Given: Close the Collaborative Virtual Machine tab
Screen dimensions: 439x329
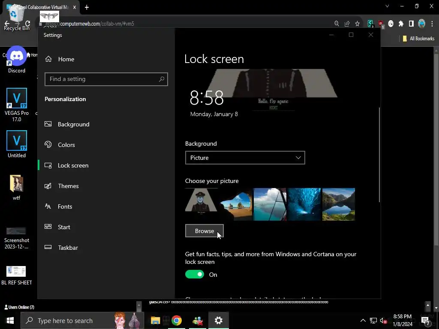Looking at the screenshot, I should coord(75,7).
